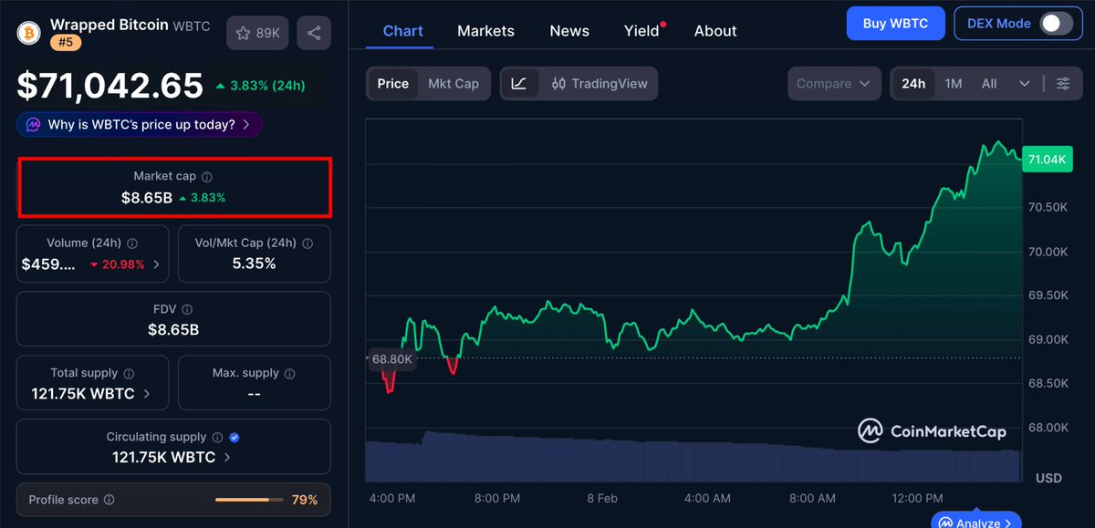Switch to the Markets tab
This screenshot has height=528, width=1095.
coord(485,31)
